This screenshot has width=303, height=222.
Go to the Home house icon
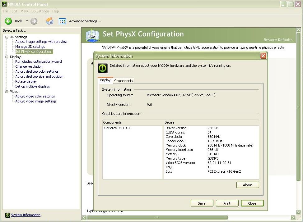[50, 21]
